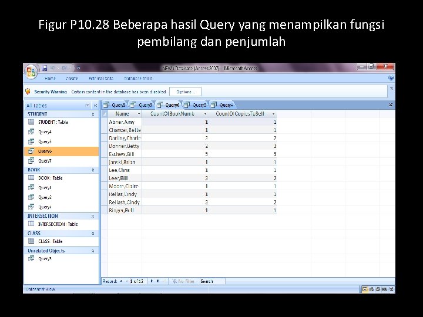This screenshot has width=423, height=317.
Task: Click the datasheet select-all corner box
Action: click(x=105, y=114)
